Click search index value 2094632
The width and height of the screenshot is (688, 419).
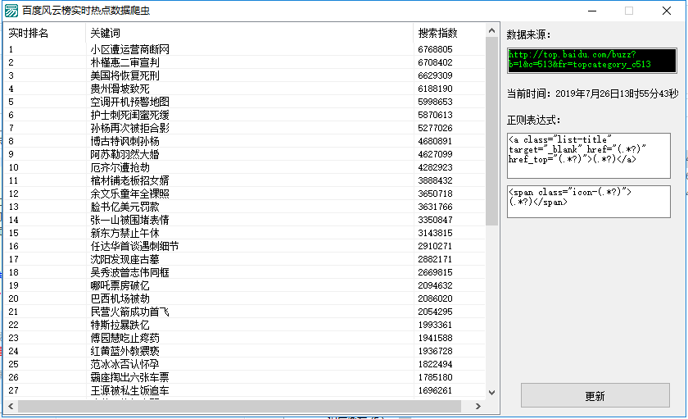tap(435, 285)
